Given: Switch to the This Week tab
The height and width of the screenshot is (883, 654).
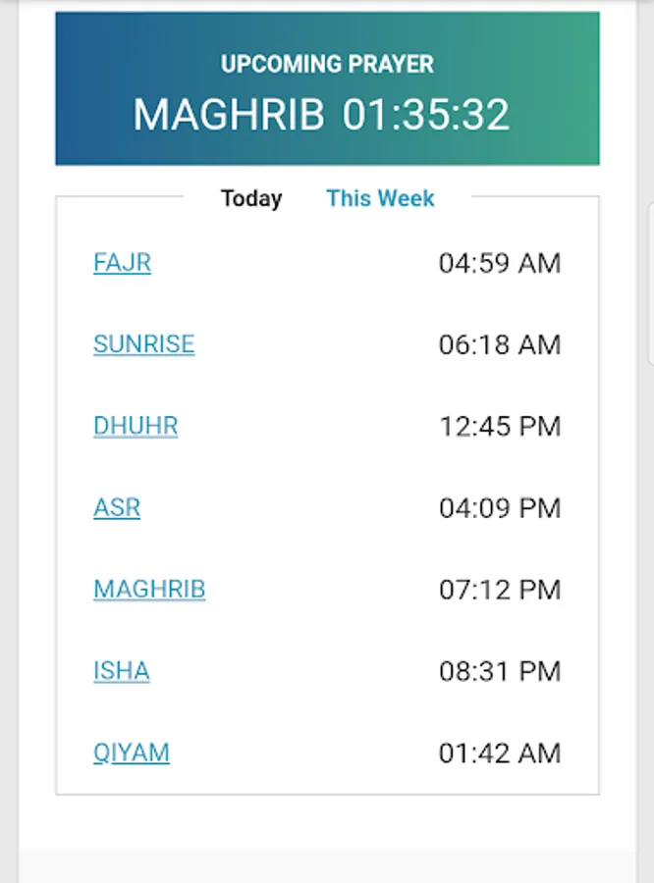Looking at the screenshot, I should point(380,198).
